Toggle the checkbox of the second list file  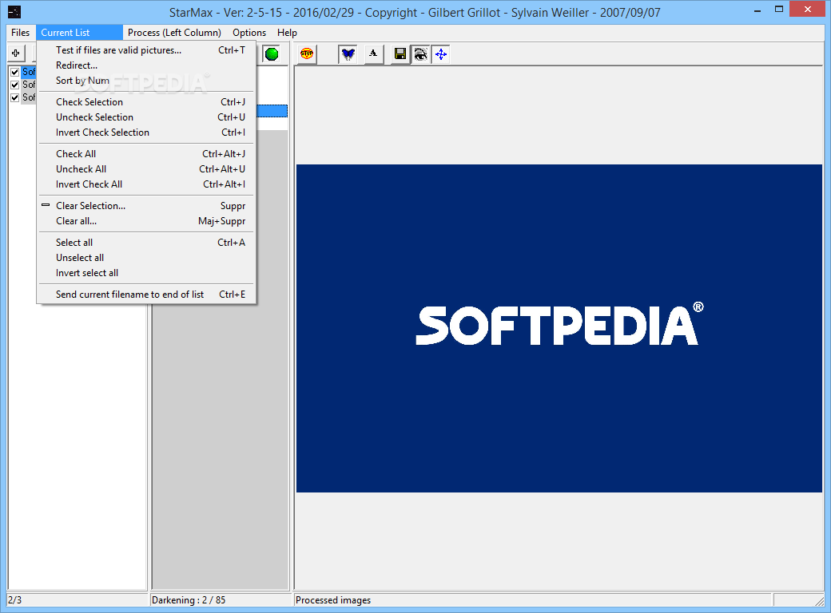tap(15, 85)
